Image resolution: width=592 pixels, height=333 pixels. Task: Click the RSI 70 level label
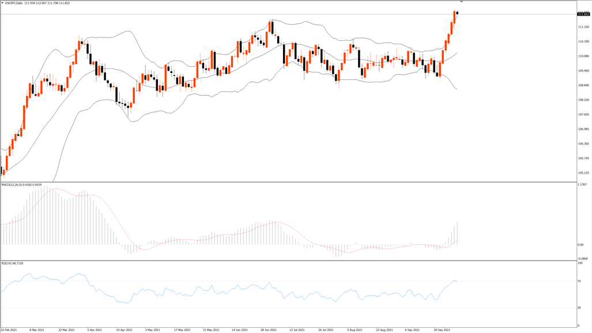point(579,281)
